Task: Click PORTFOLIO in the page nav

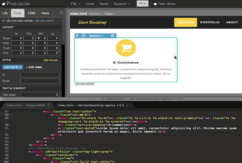Action: (x=210, y=22)
